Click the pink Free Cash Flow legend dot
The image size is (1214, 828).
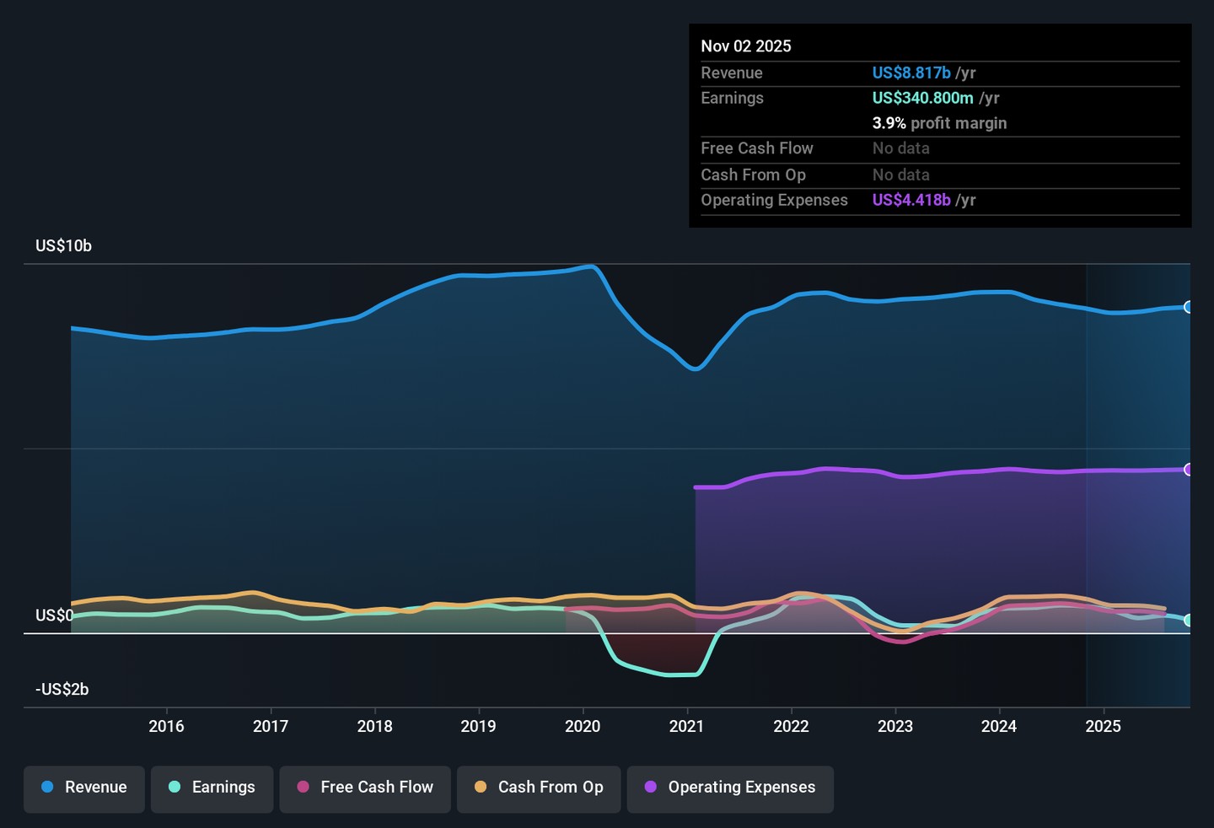[x=303, y=787]
